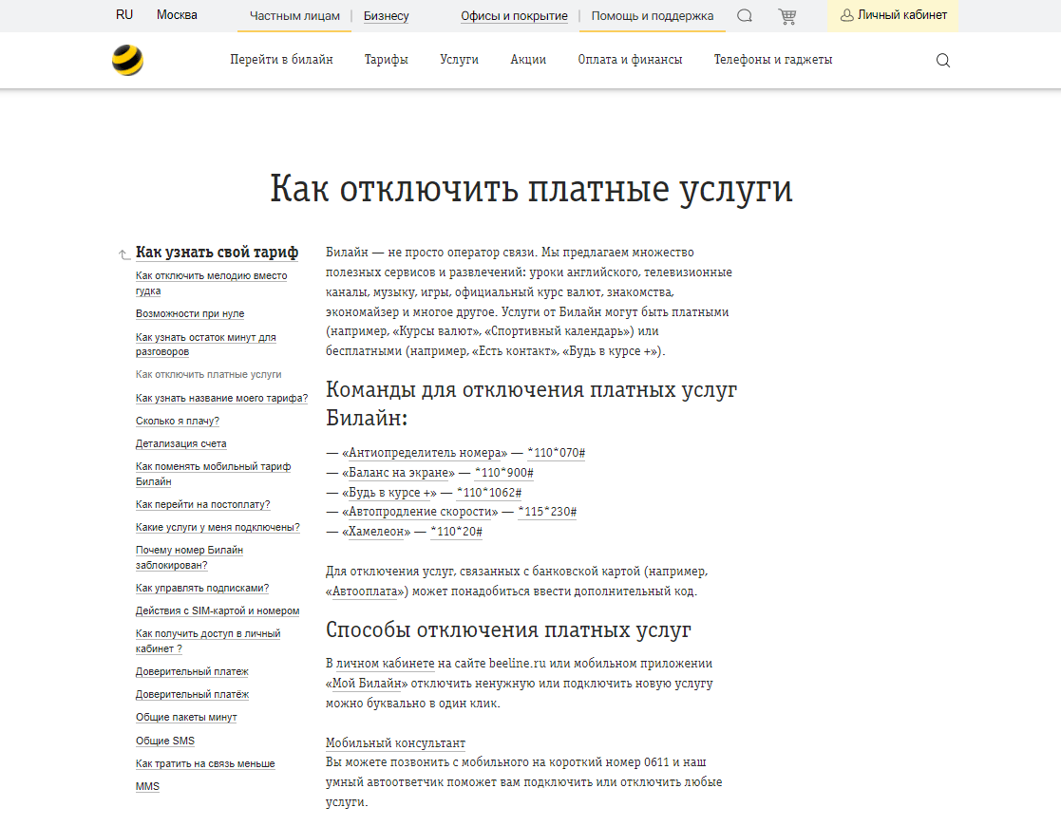Click the search icon in main navigation

coord(942,60)
